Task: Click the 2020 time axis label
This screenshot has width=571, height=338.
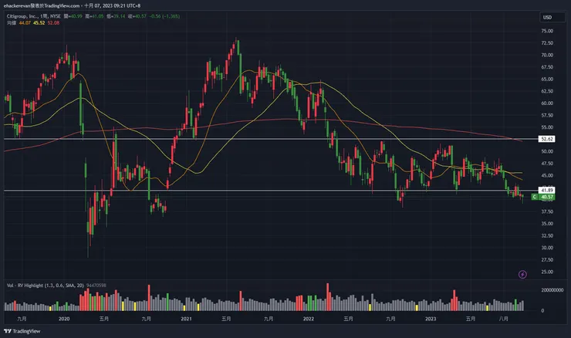Action: [x=64, y=319]
